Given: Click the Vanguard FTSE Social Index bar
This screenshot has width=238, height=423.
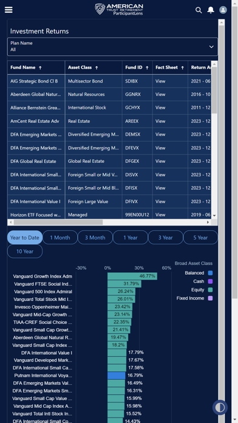Looking at the screenshot, I should pos(124,284).
